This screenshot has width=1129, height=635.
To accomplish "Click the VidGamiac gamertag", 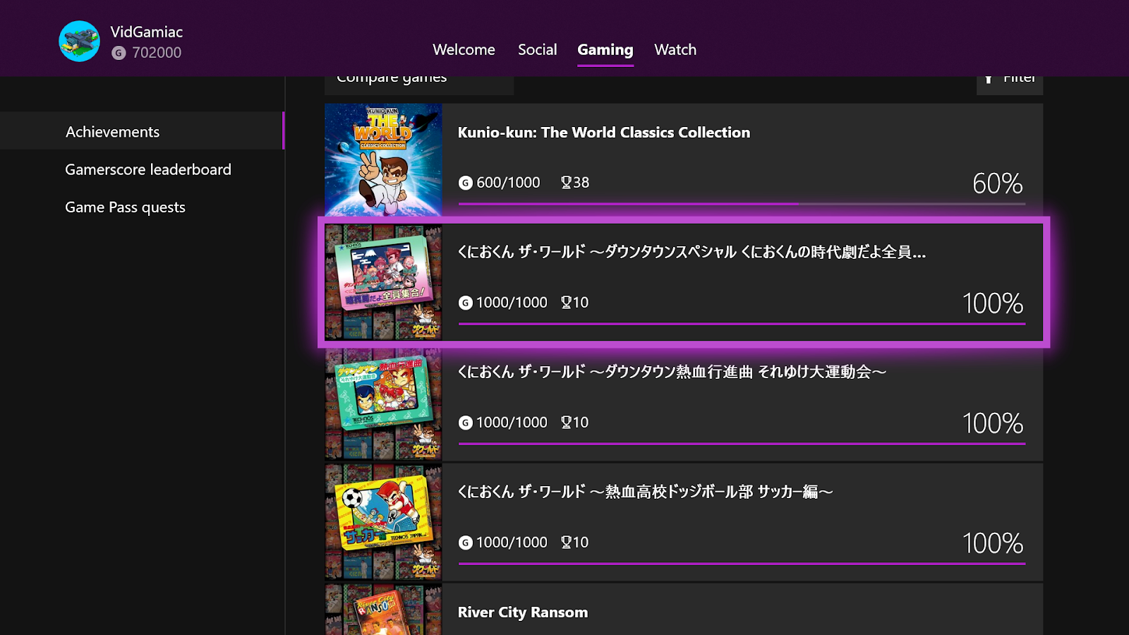I will pyautogui.click(x=147, y=32).
